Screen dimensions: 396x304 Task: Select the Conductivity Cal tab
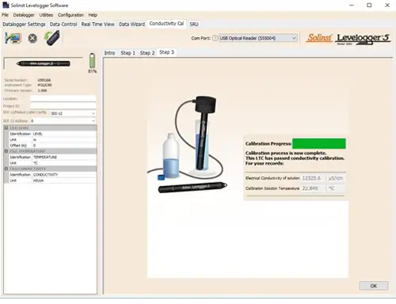166,24
